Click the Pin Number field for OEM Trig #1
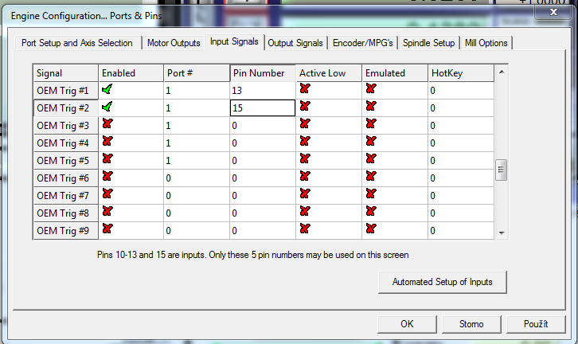The width and height of the screenshot is (578, 344). [x=262, y=90]
